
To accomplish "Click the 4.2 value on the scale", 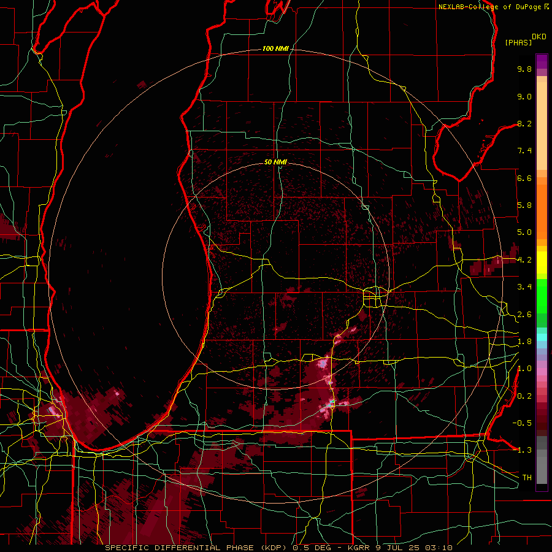I will coord(524,260).
